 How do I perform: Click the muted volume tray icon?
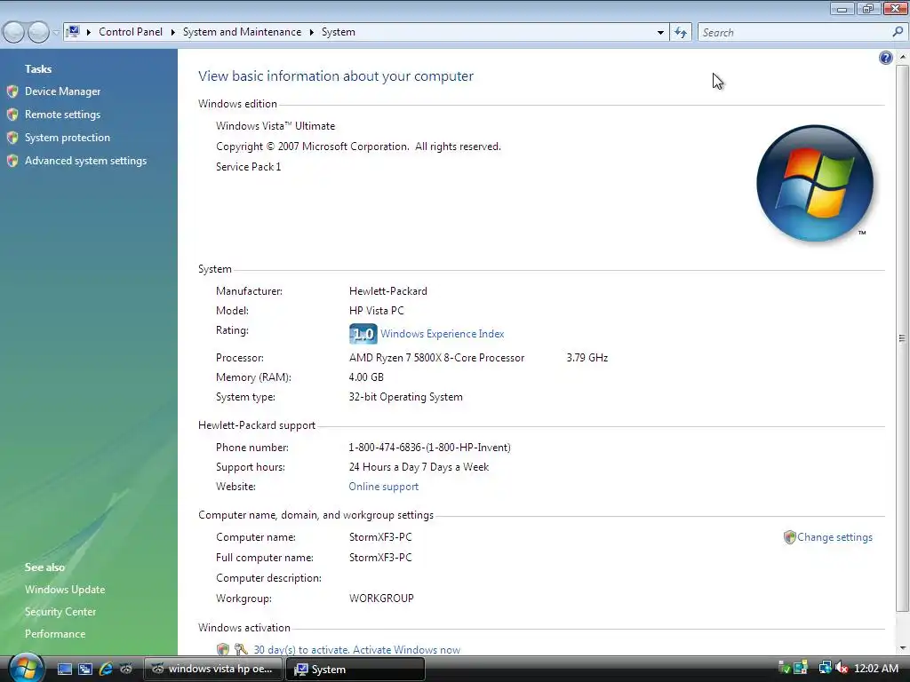pyautogui.click(x=842, y=668)
